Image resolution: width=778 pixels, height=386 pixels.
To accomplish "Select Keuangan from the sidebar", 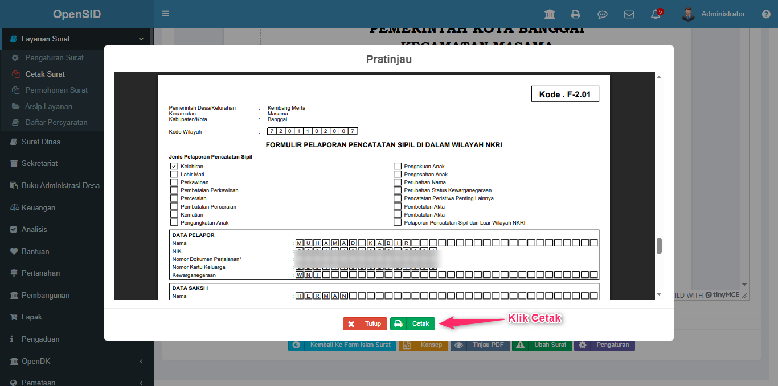I will [x=38, y=207].
